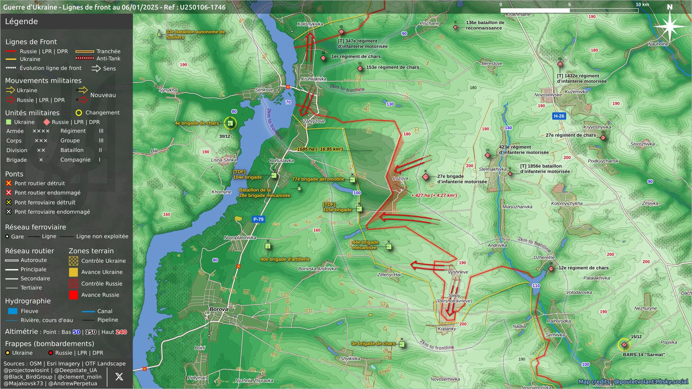Click the 1856e bataillon unit diamond
692x389 pixels.
[x=510, y=174]
